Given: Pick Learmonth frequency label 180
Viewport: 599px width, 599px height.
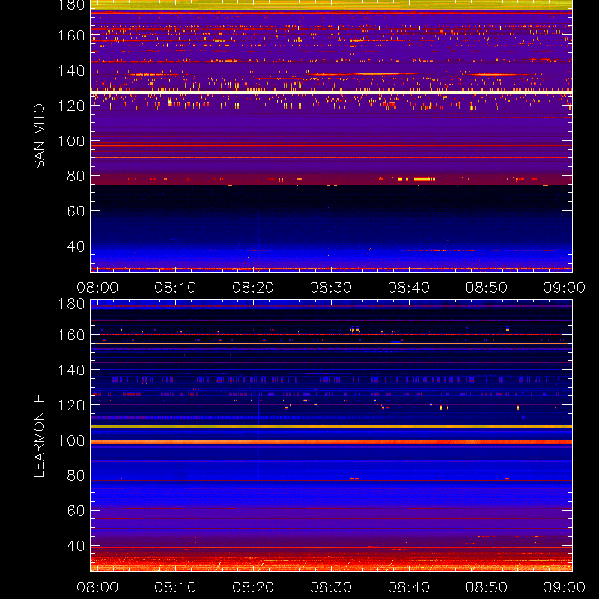Looking at the screenshot, I should pos(71,304).
